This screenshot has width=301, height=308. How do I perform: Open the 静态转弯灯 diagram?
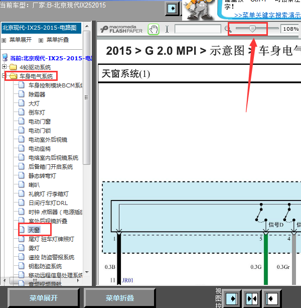pyautogui.click(x=42, y=176)
